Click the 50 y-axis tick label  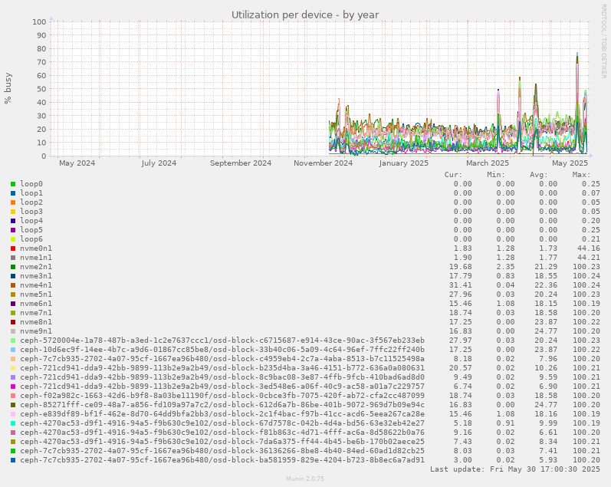point(41,89)
